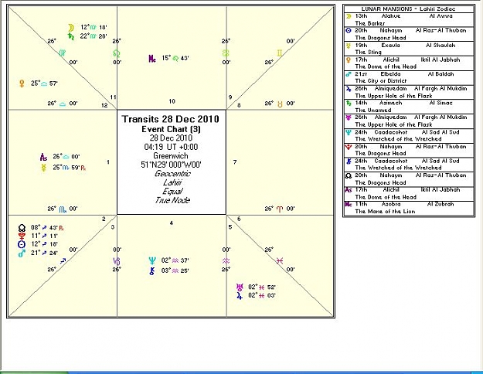Select the Gemini sign glyph near the top right diagonal
This screenshot has width=483, height=374.
[280, 53]
